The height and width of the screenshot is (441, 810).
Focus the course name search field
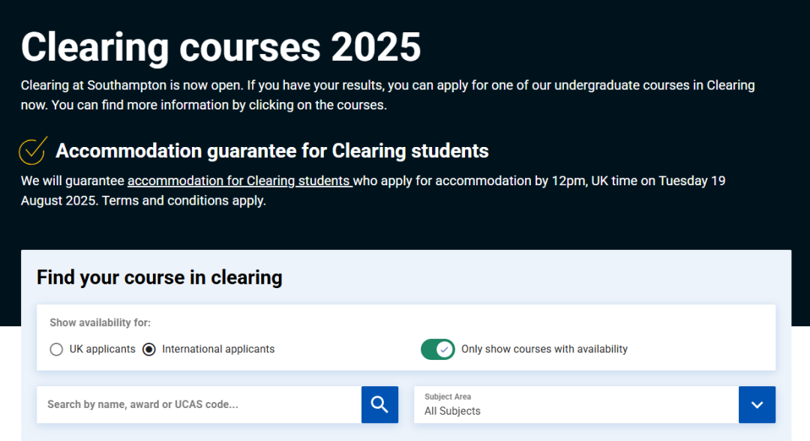[199, 404]
